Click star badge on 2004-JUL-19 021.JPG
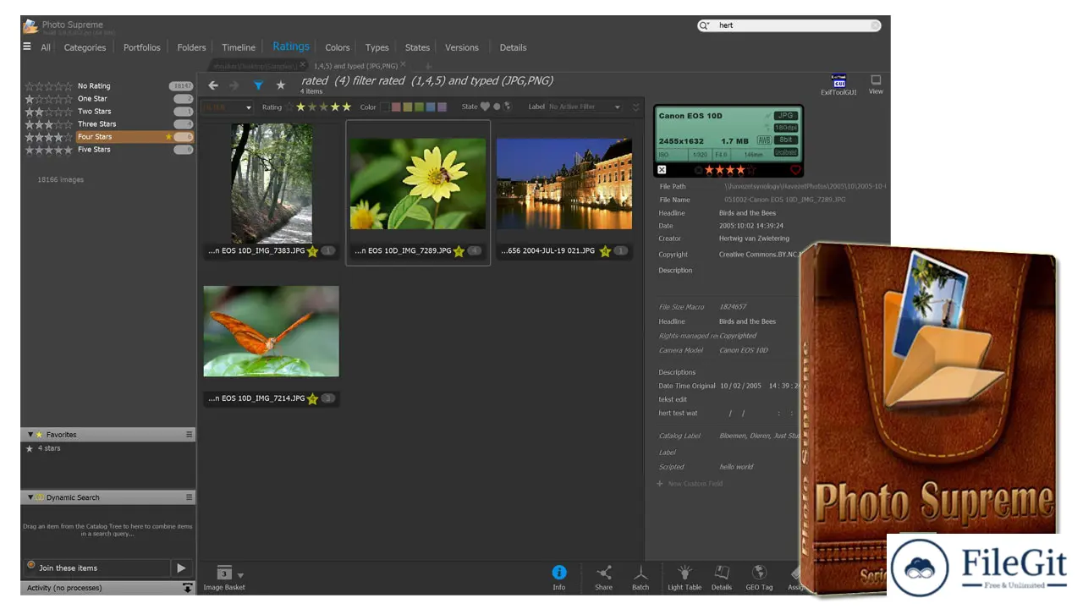Viewport: 1083px width, 609px height. [605, 251]
